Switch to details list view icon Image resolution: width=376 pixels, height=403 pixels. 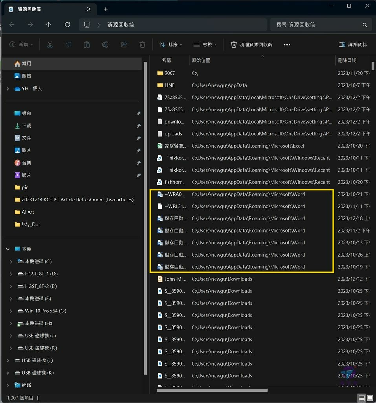[361, 398]
